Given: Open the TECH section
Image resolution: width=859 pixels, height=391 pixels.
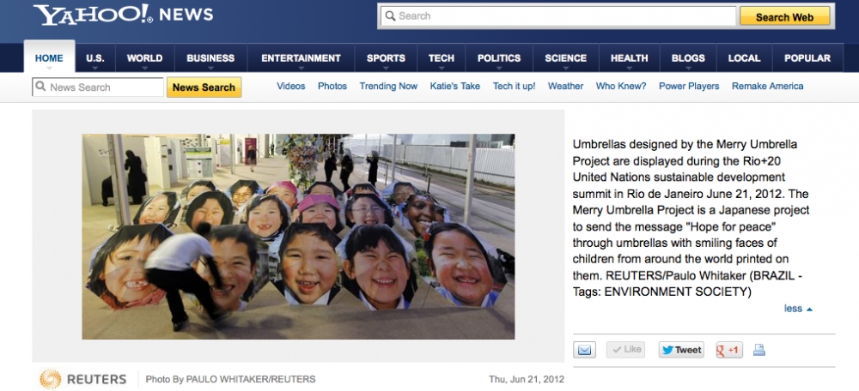Looking at the screenshot, I should pos(441,58).
